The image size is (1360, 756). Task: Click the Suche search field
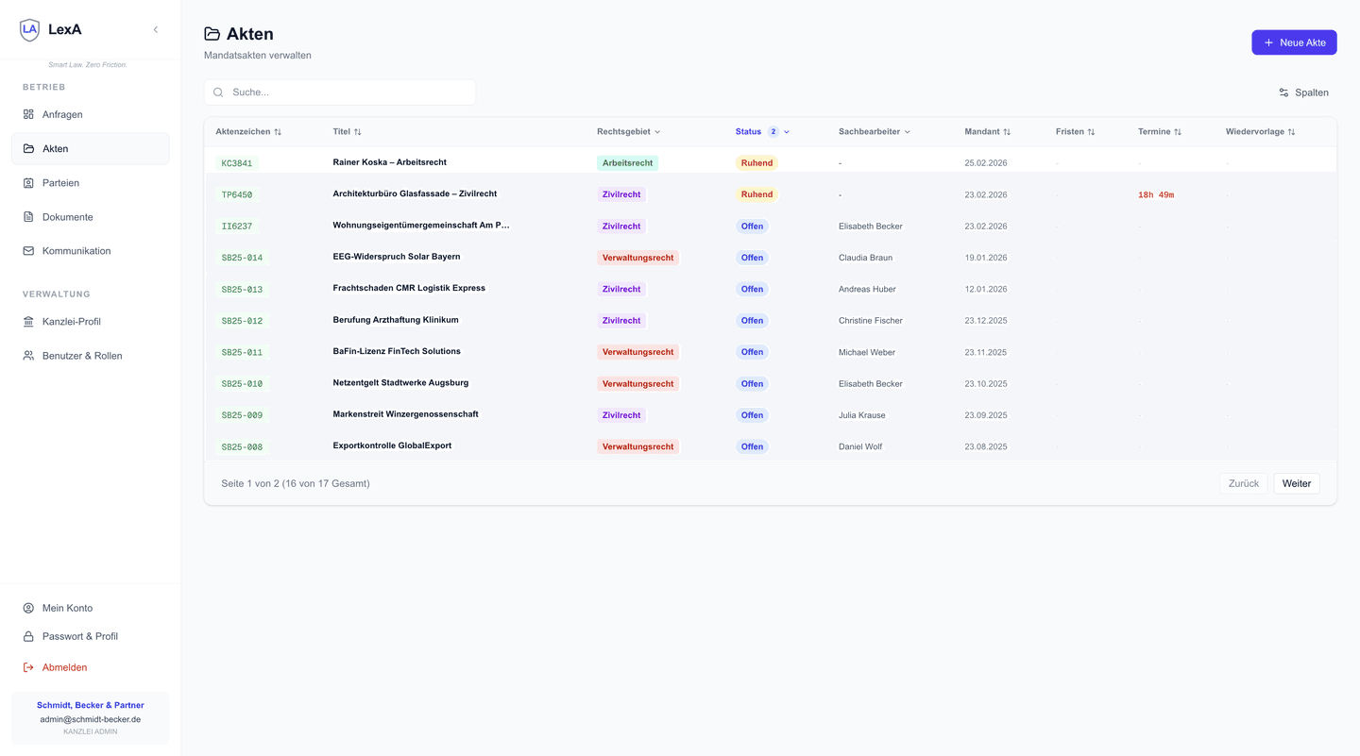340,92
